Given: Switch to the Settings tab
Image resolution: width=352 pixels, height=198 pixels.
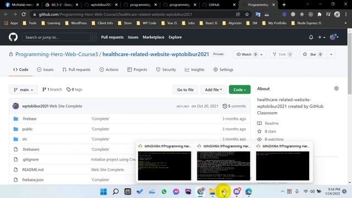Looking at the screenshot, I should (223, 70).
